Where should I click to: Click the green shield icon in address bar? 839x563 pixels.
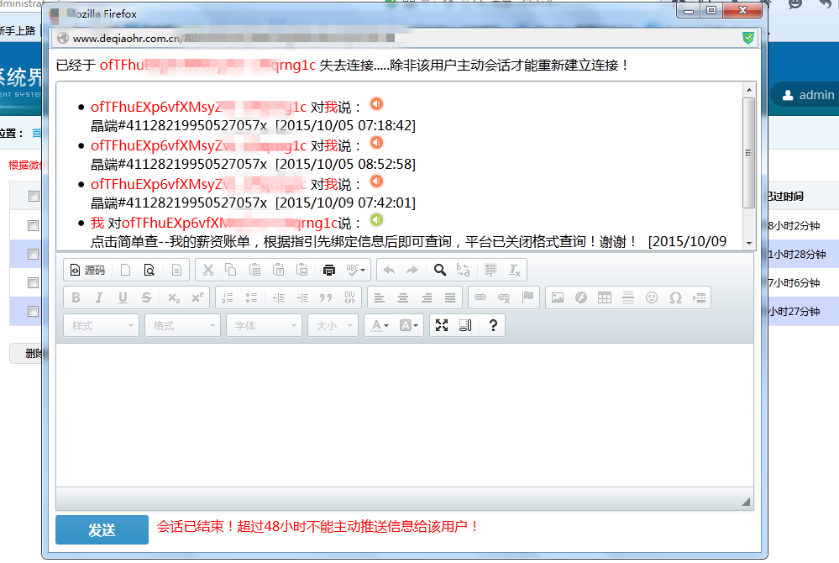[748, 38]
